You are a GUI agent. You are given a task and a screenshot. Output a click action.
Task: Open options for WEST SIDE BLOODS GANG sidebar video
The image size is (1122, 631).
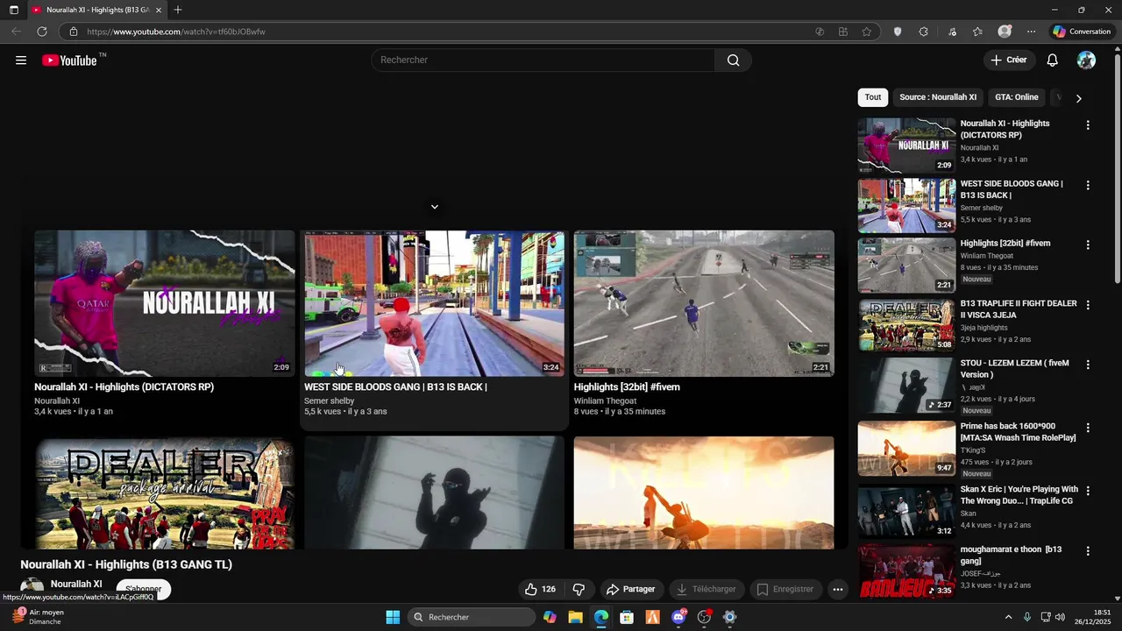(x=1088, y=186)
